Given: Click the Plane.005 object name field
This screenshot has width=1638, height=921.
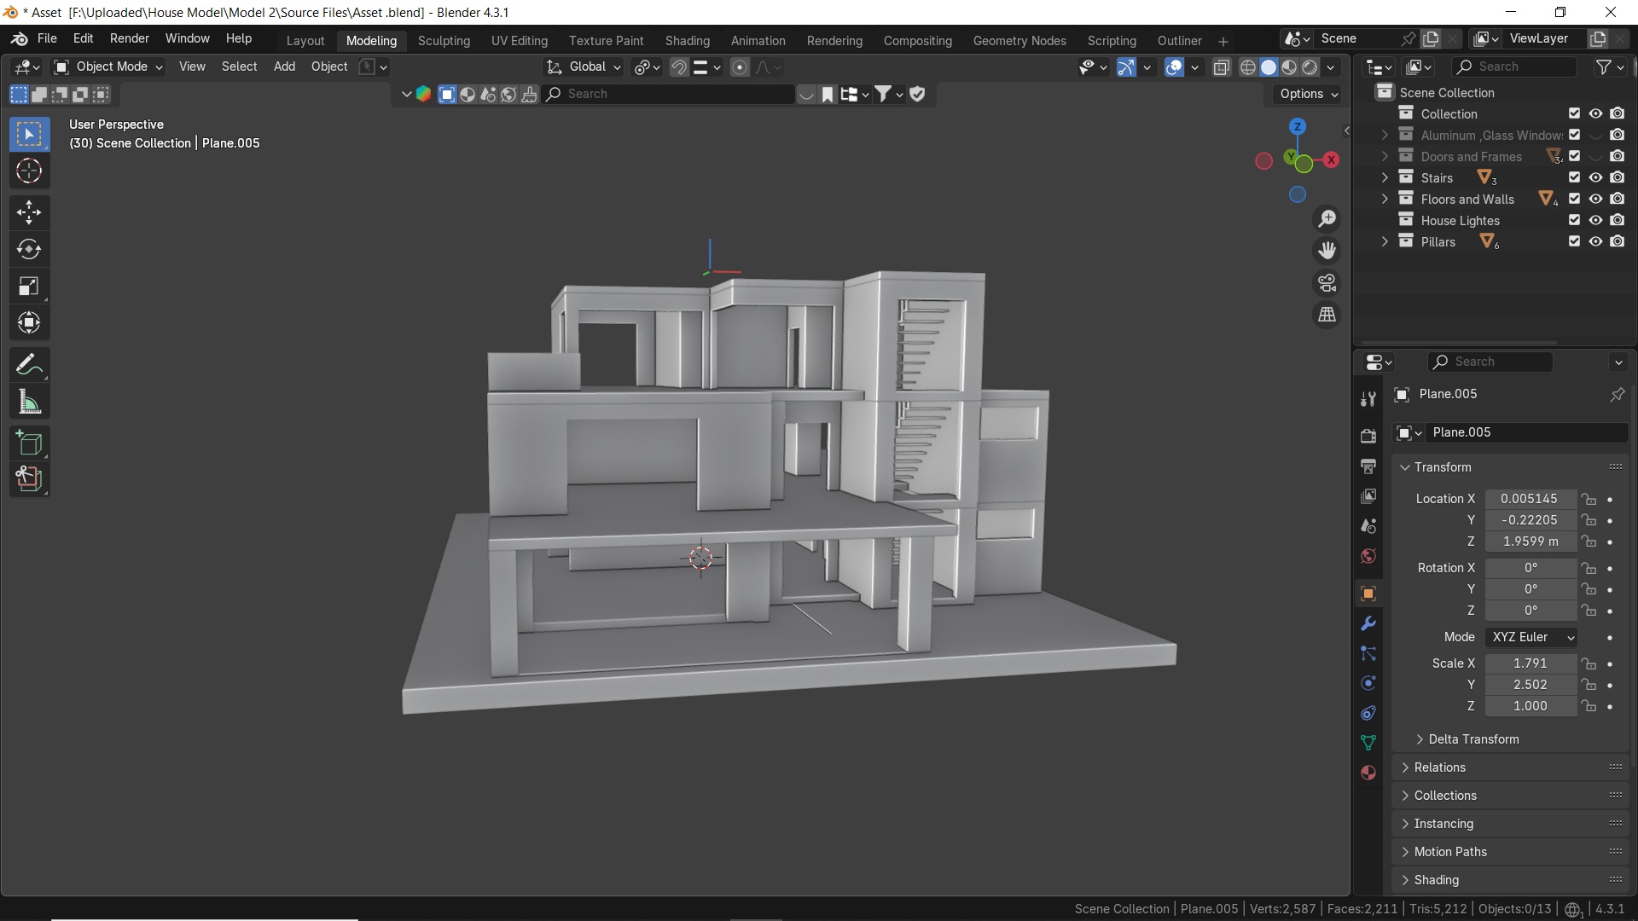Looking at the screenshot, I should pyautogui.click(x=1527, y=432).
